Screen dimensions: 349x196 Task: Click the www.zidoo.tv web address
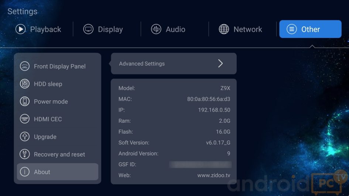[x=213, y=175]
